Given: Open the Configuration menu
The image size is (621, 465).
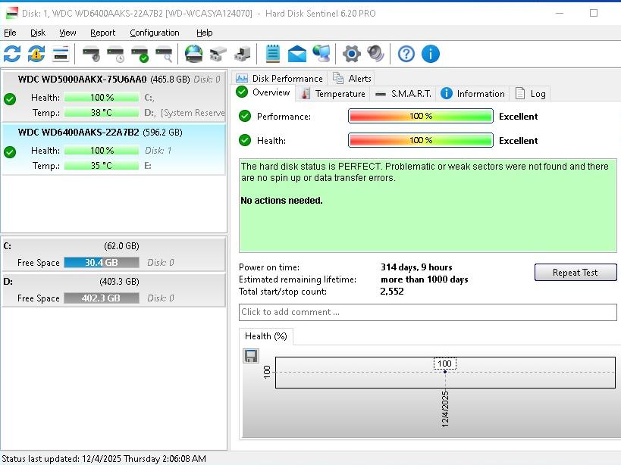Looking at the screenshot, I should pos(154,33).
